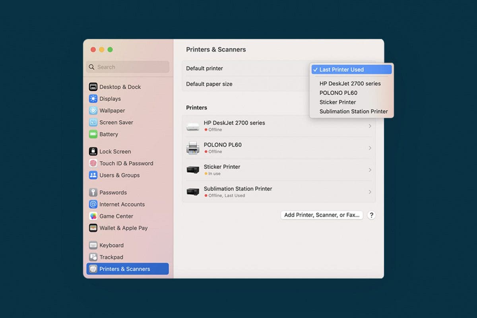
Task: Click the Displays sun icon
Action: [93, 99]
